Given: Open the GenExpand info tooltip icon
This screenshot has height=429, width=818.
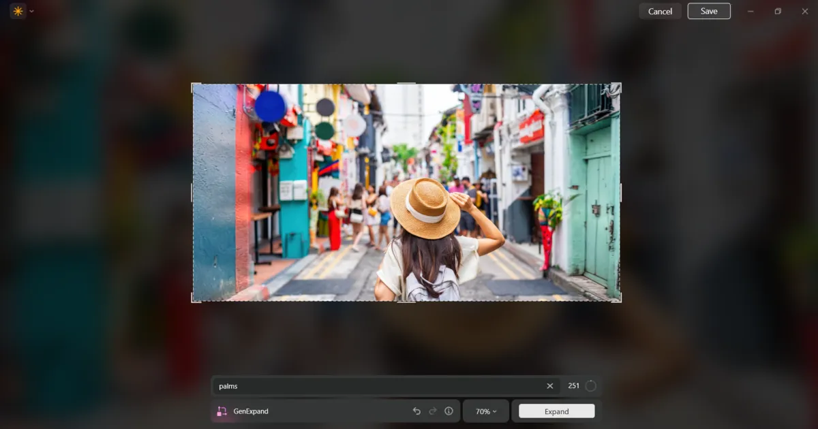Looking at the screenshot, I should (x=449, y=411).
